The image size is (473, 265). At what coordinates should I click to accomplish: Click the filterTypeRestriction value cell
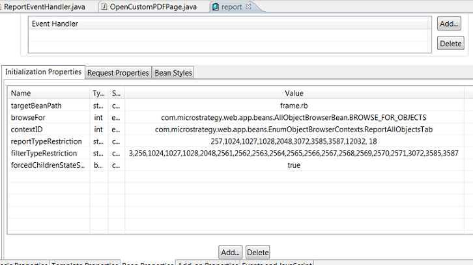pyautogui.click(x=294, y=153)
